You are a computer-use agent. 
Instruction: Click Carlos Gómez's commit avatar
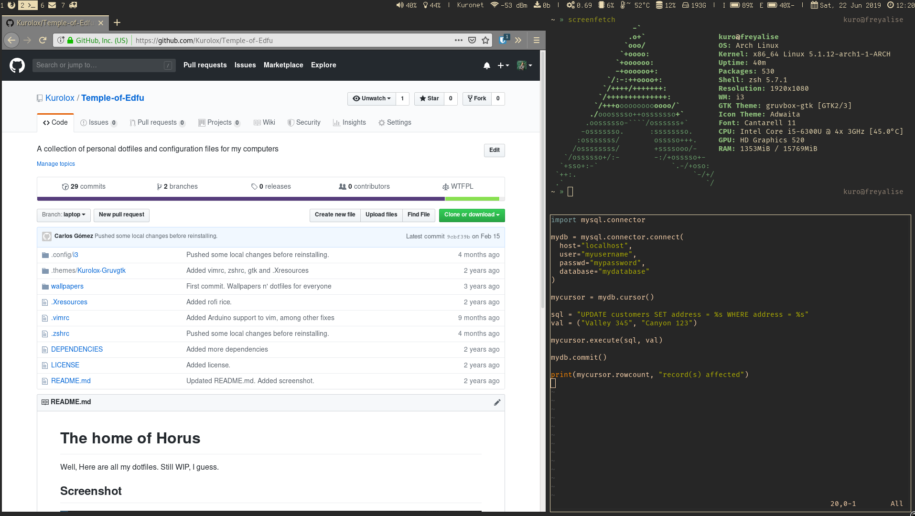[x=47, y=236]
